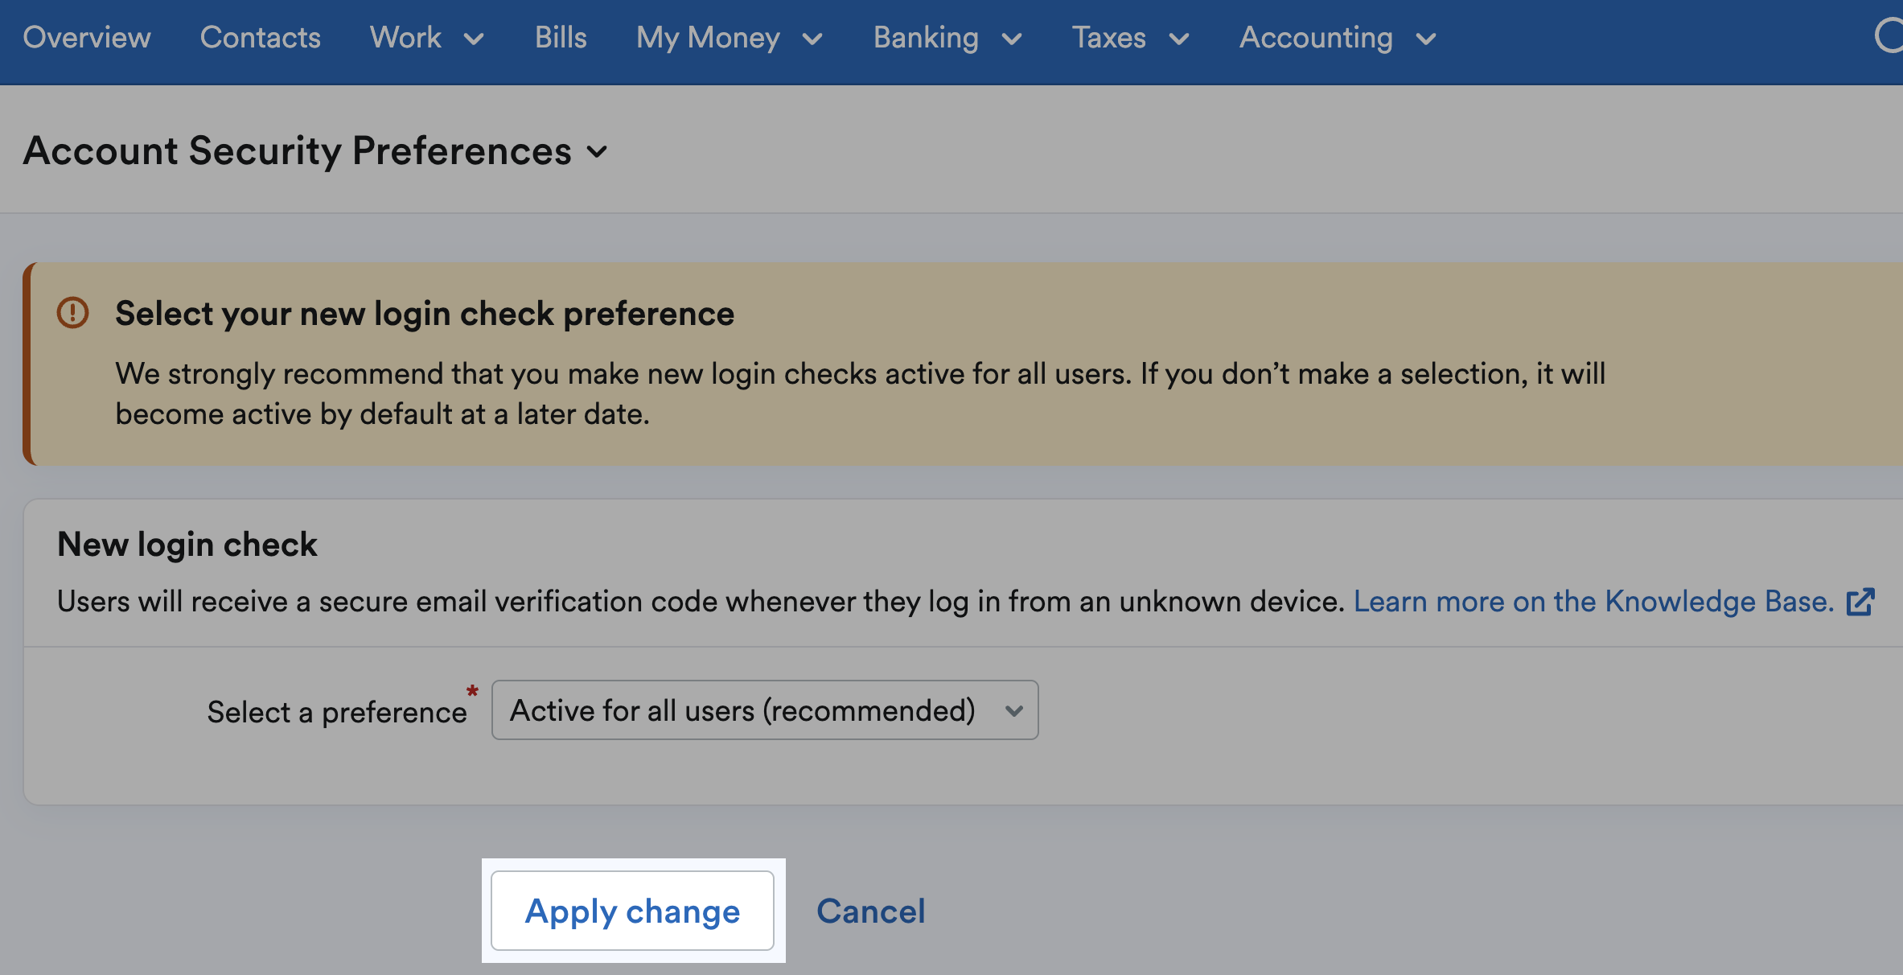Click the Apply change button
The width and height of the screenshot is (1903, 975).
(632, 911)
